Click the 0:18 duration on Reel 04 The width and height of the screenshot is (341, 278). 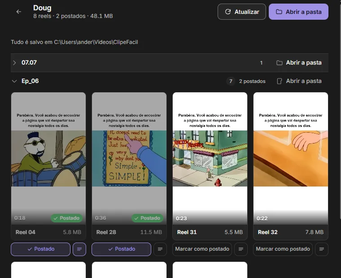tap(20, 218)
